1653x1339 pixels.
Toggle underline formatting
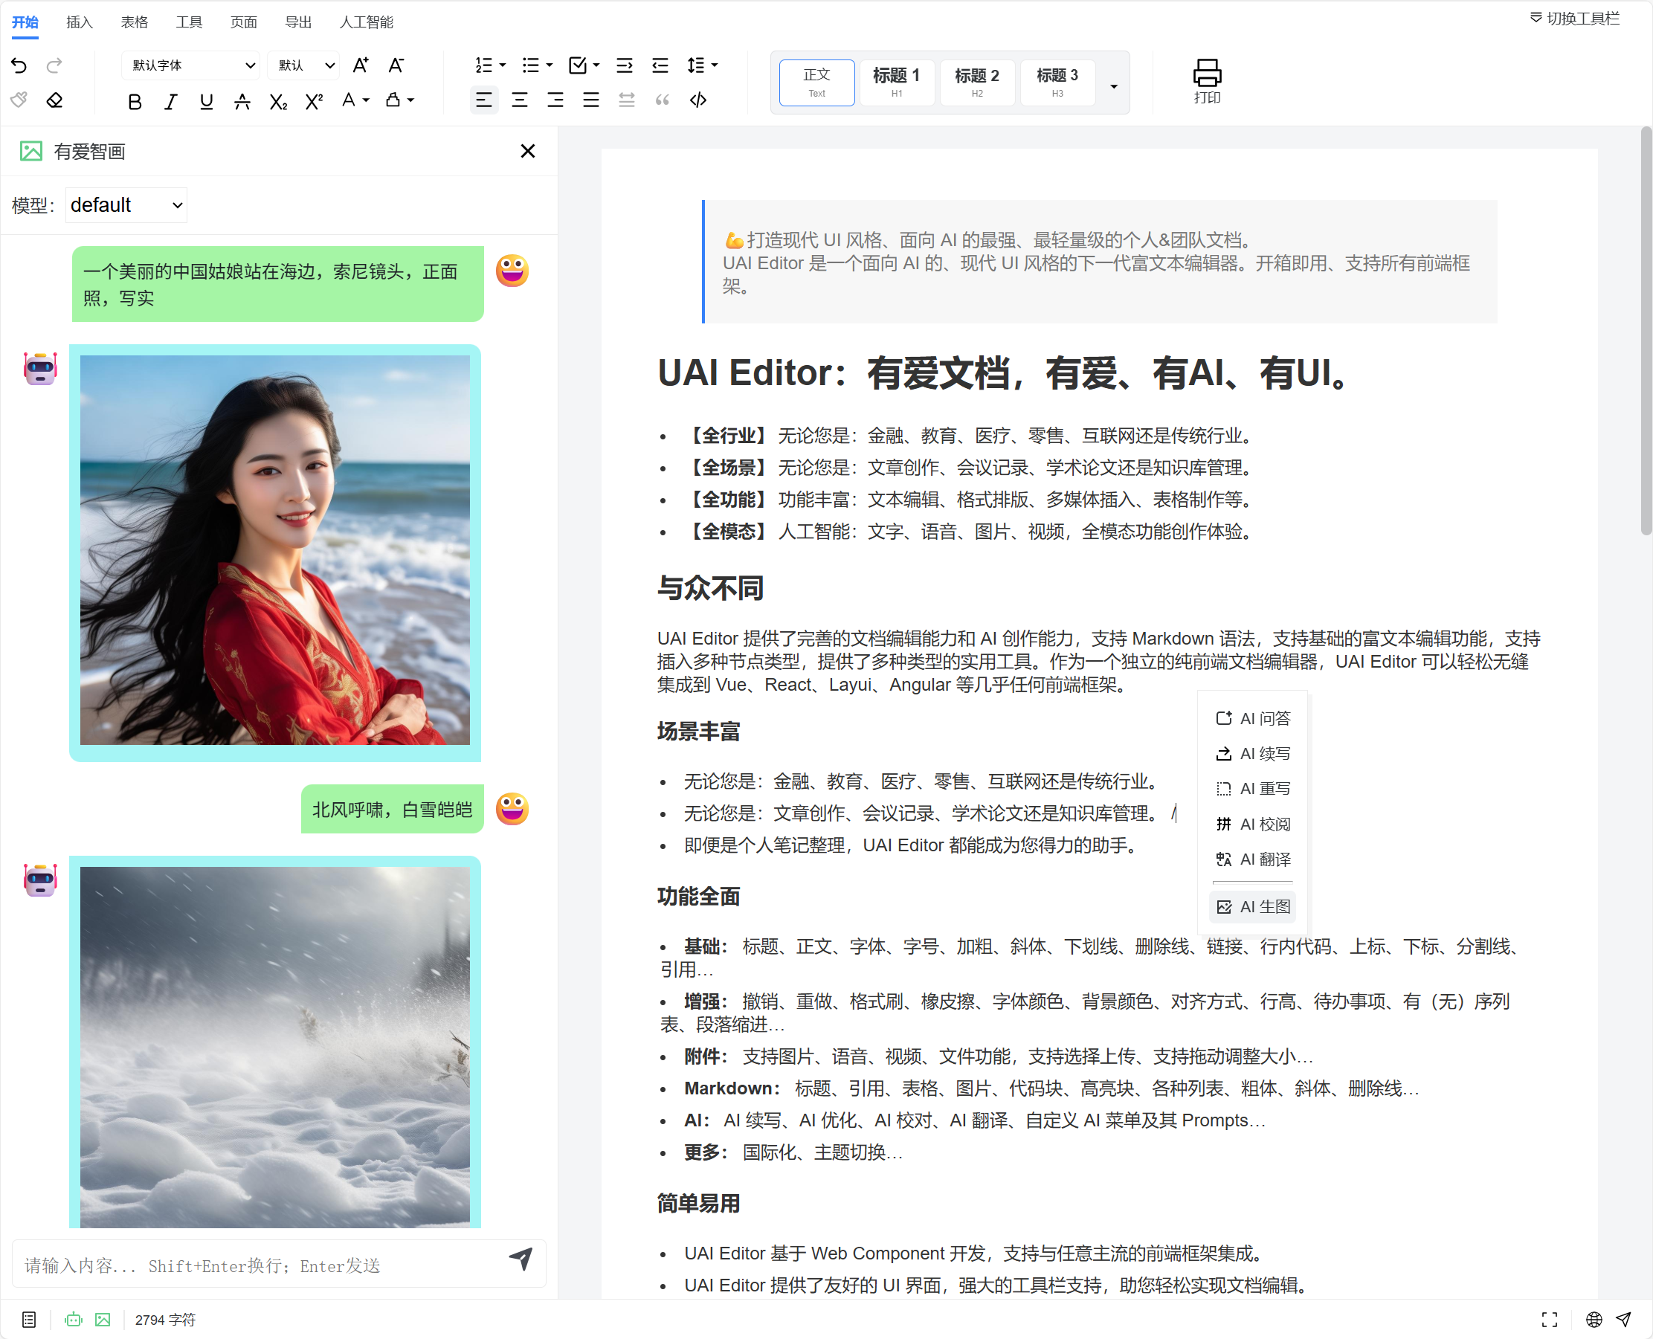[206, 101]
